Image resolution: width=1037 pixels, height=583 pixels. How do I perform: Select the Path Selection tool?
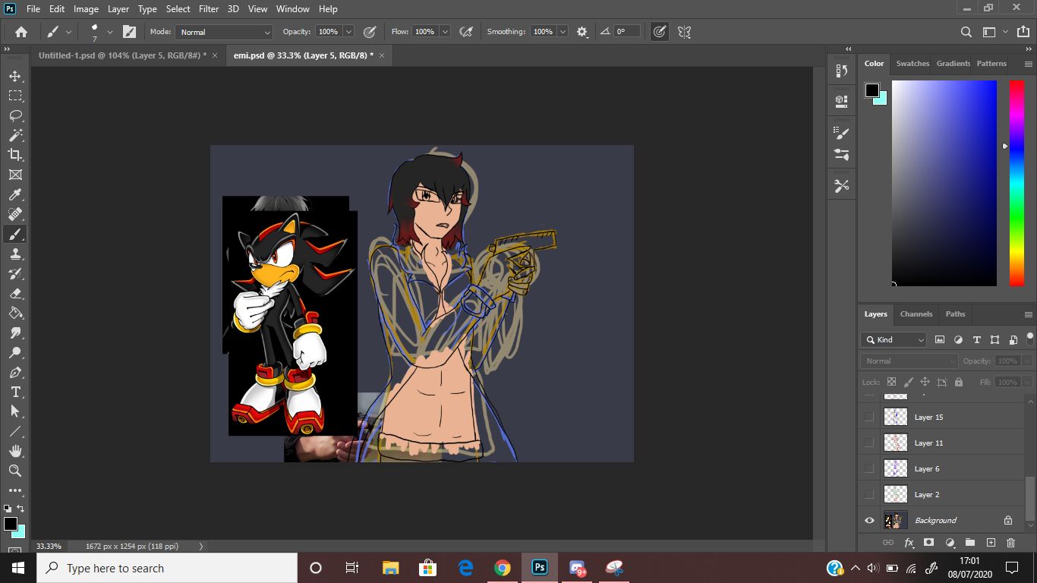pos(14,411)
